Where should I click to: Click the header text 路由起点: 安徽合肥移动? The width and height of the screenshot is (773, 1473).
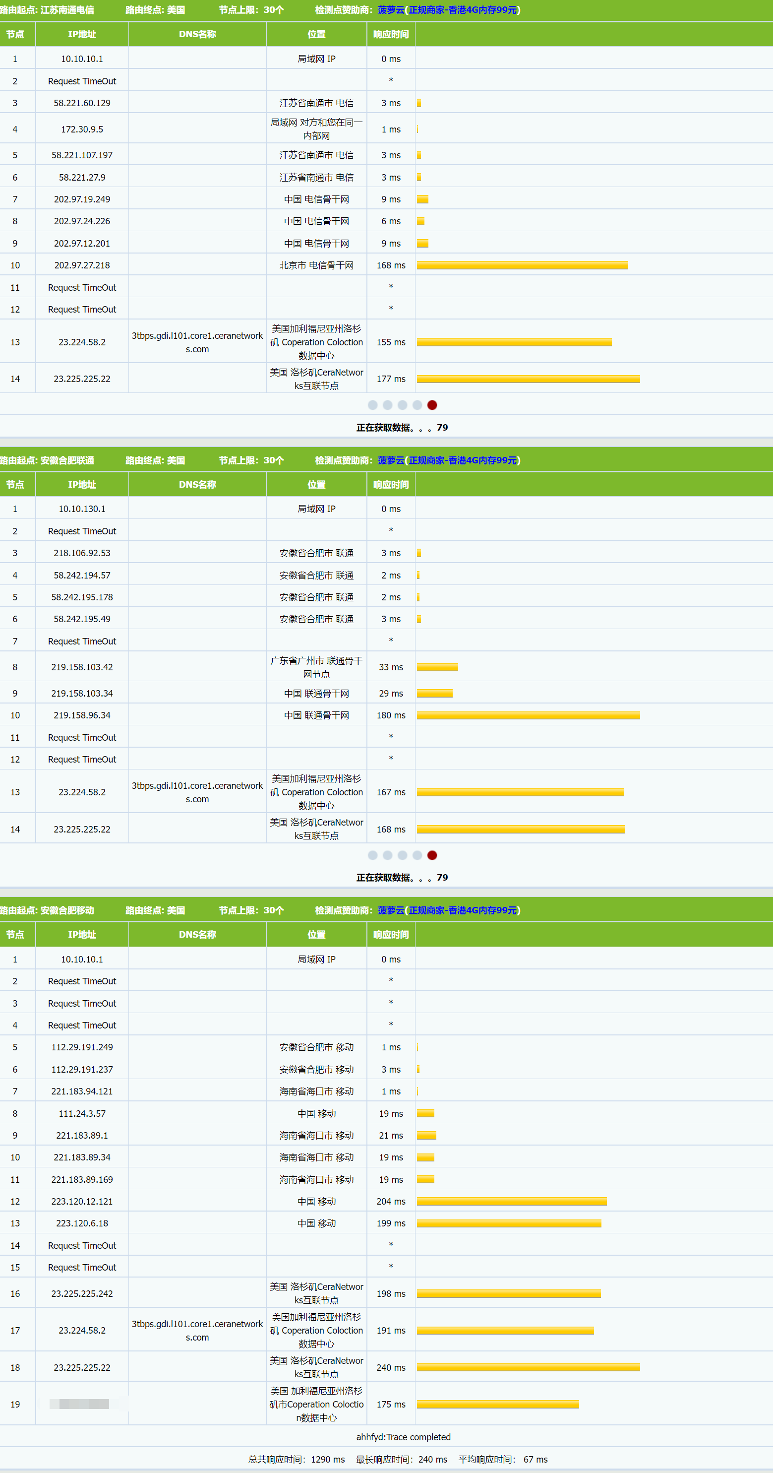(47, 910)
